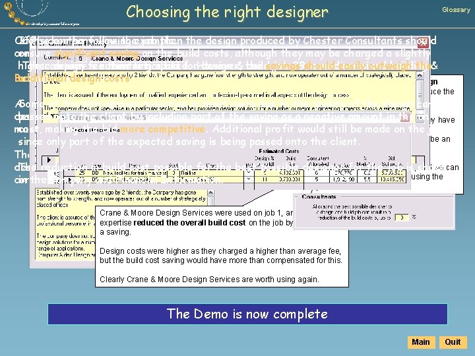The image size is (475, 356).
Task: Click the Railine client cell
Action: (x=212, y=173)
